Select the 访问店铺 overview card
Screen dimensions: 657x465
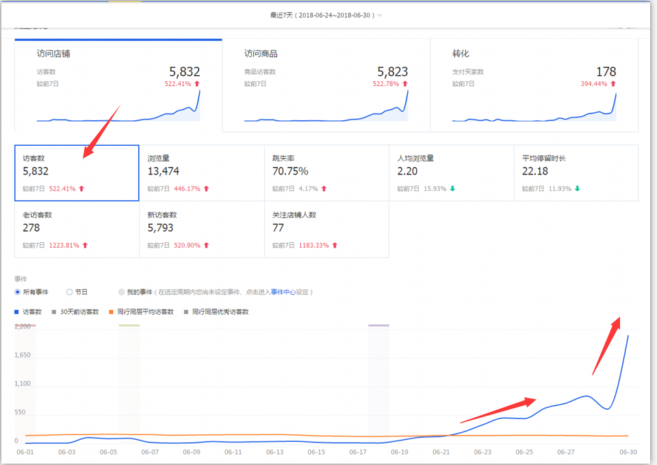click(x=118, y=85)
